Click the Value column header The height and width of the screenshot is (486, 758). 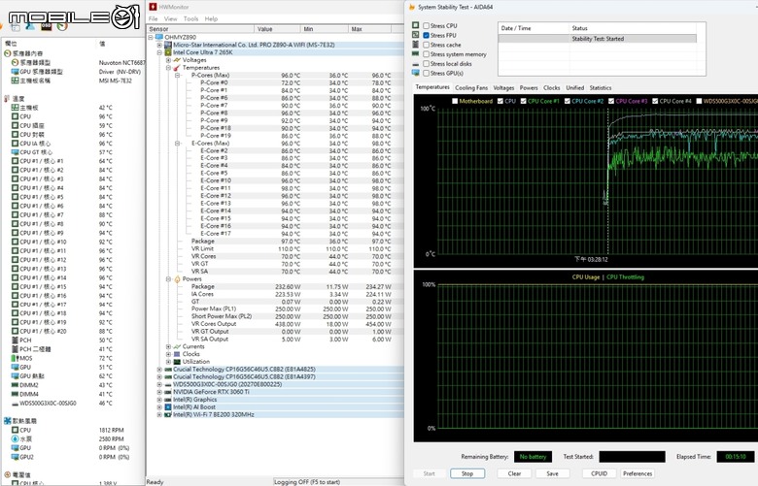tap(278, 29)
